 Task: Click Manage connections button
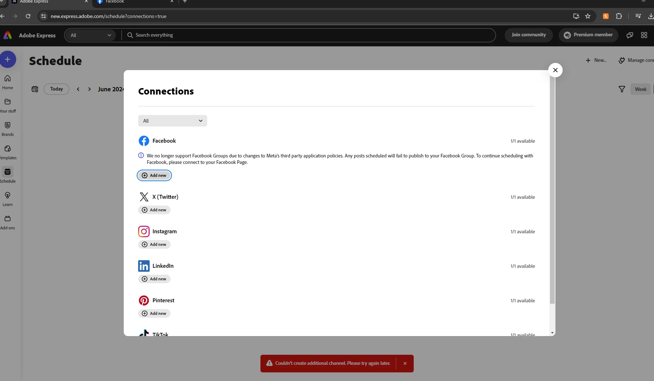point(636,60)
